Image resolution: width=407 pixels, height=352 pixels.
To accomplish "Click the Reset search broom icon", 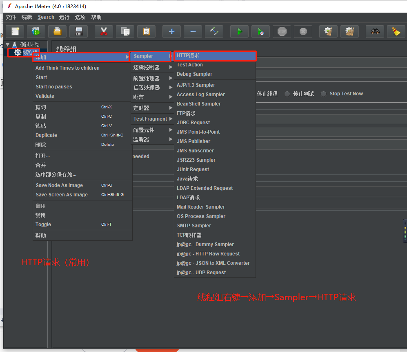I will point(396,32).
